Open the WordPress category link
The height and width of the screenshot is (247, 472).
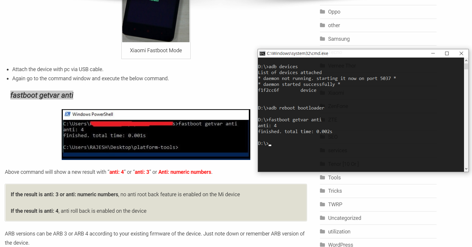[341, 244]
